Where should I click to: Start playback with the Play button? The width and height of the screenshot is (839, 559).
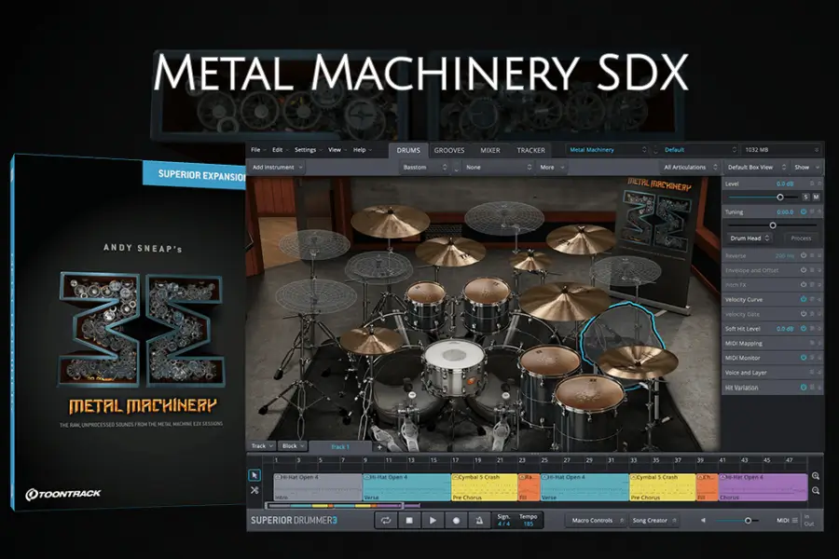pos(433,520)
